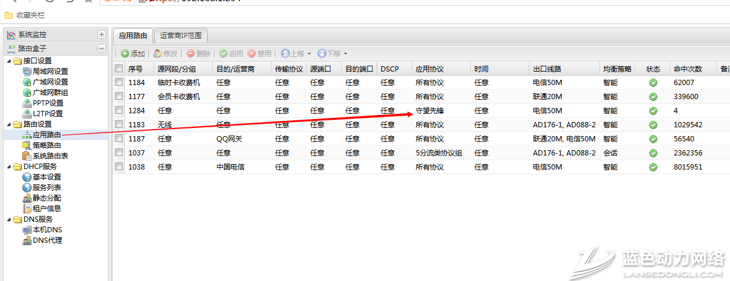730x281 pixels.
Task: Tick the checkbox for rule 1184
Action: [x=119, y=83]
